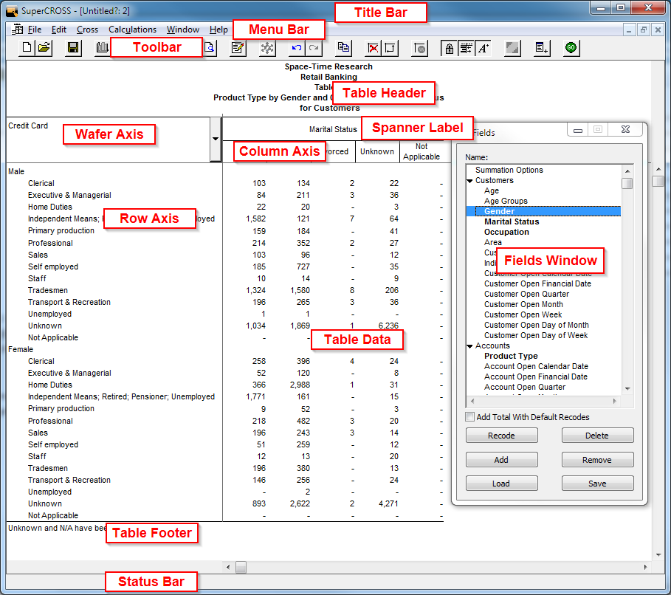Open the Credit Card wafer dropdown arrow
671x595 pixels.
(x=215, y=139)
